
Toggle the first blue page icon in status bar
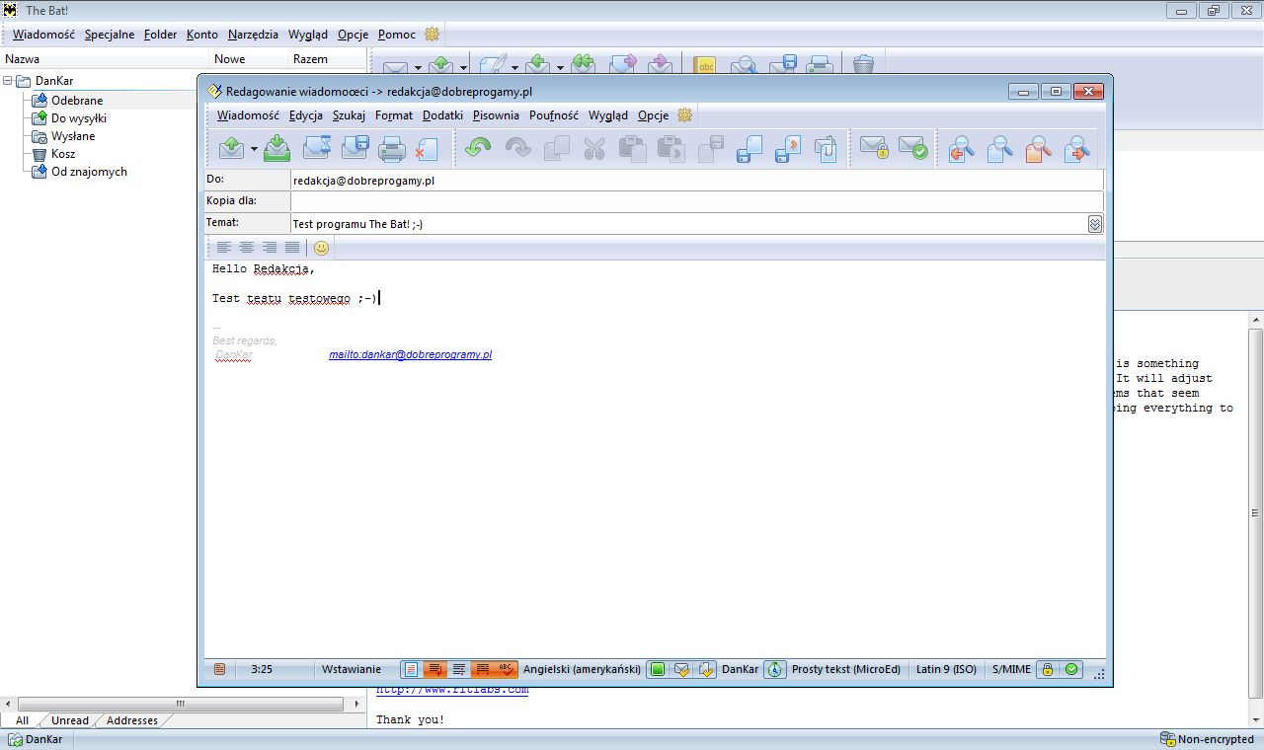click(x=411, y=669)
